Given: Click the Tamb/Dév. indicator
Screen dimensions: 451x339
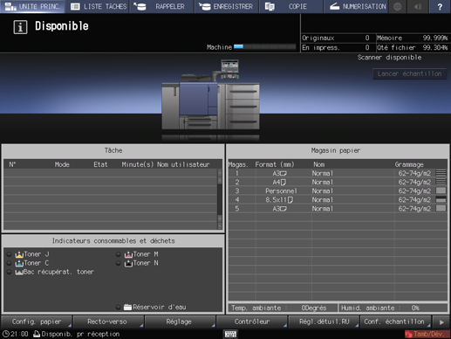Looking at the screenshot, I should click(x=427, y=334).
